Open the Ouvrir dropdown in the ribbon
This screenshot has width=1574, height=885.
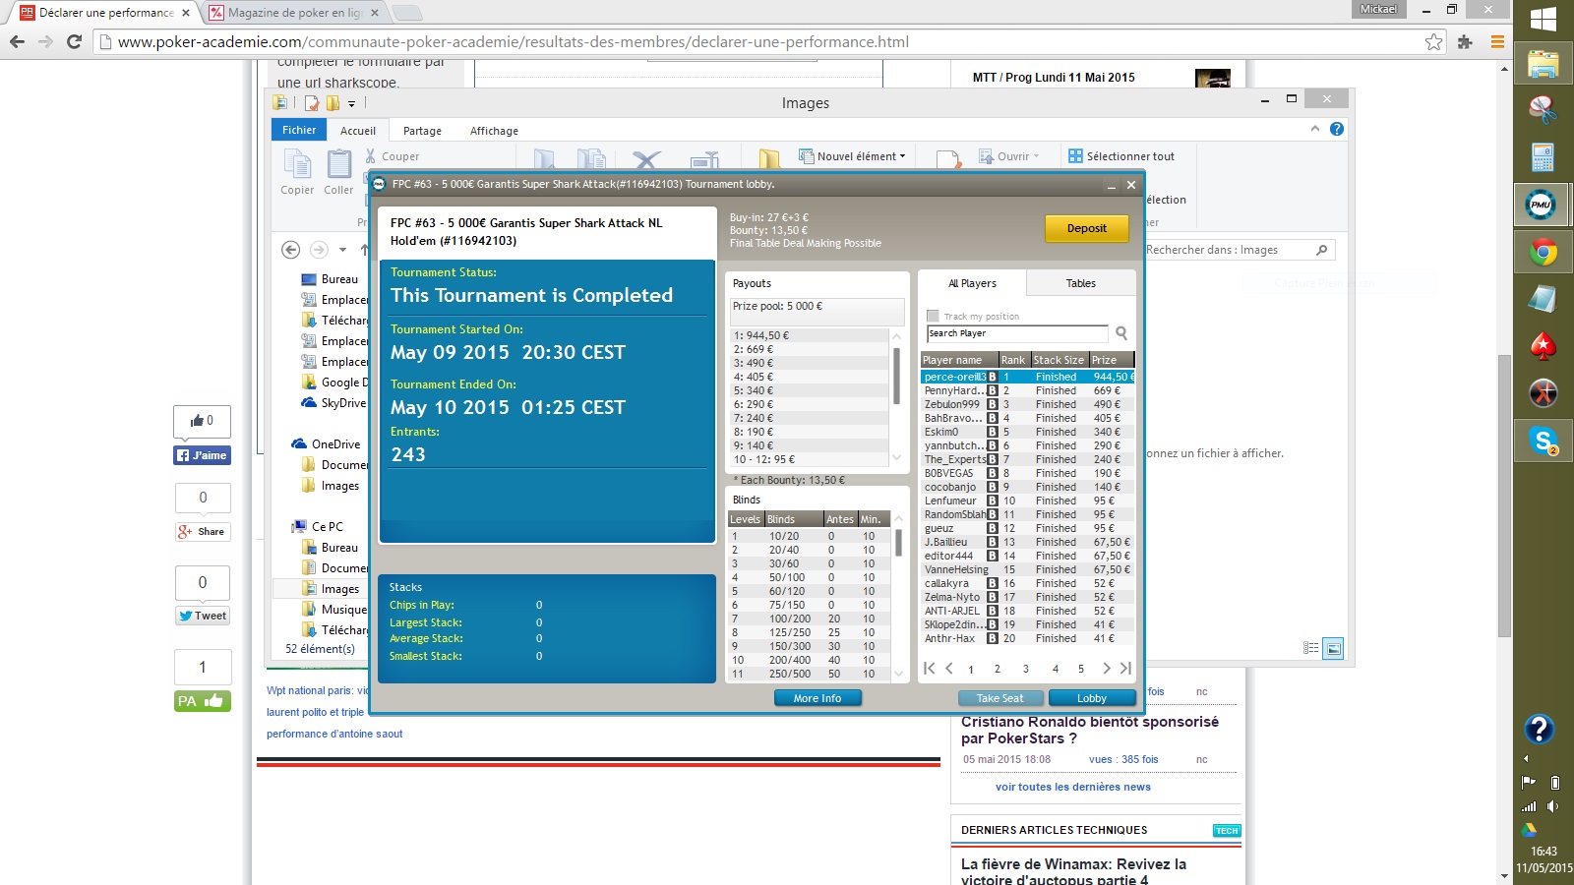click(1008, 156)
